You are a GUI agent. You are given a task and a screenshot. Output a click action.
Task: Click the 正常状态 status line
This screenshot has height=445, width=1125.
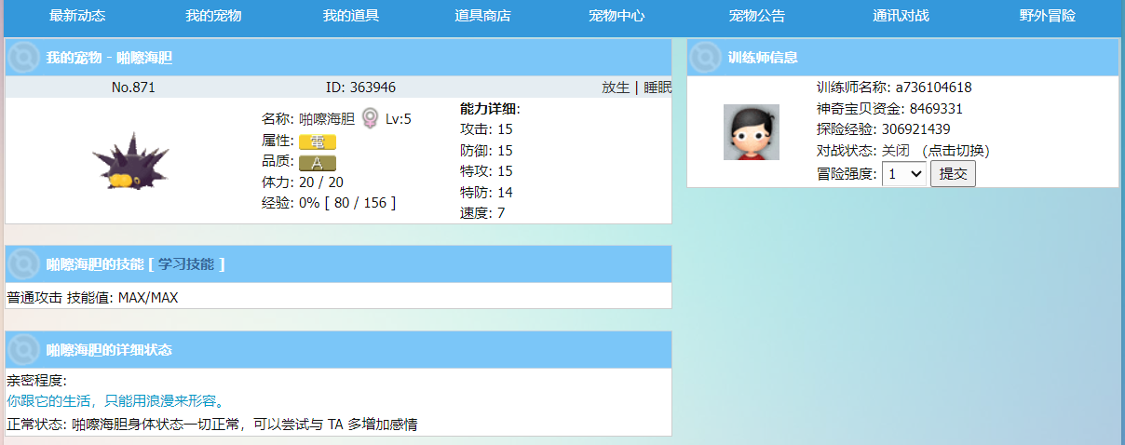pyautogui.click(x=211, y=425)
